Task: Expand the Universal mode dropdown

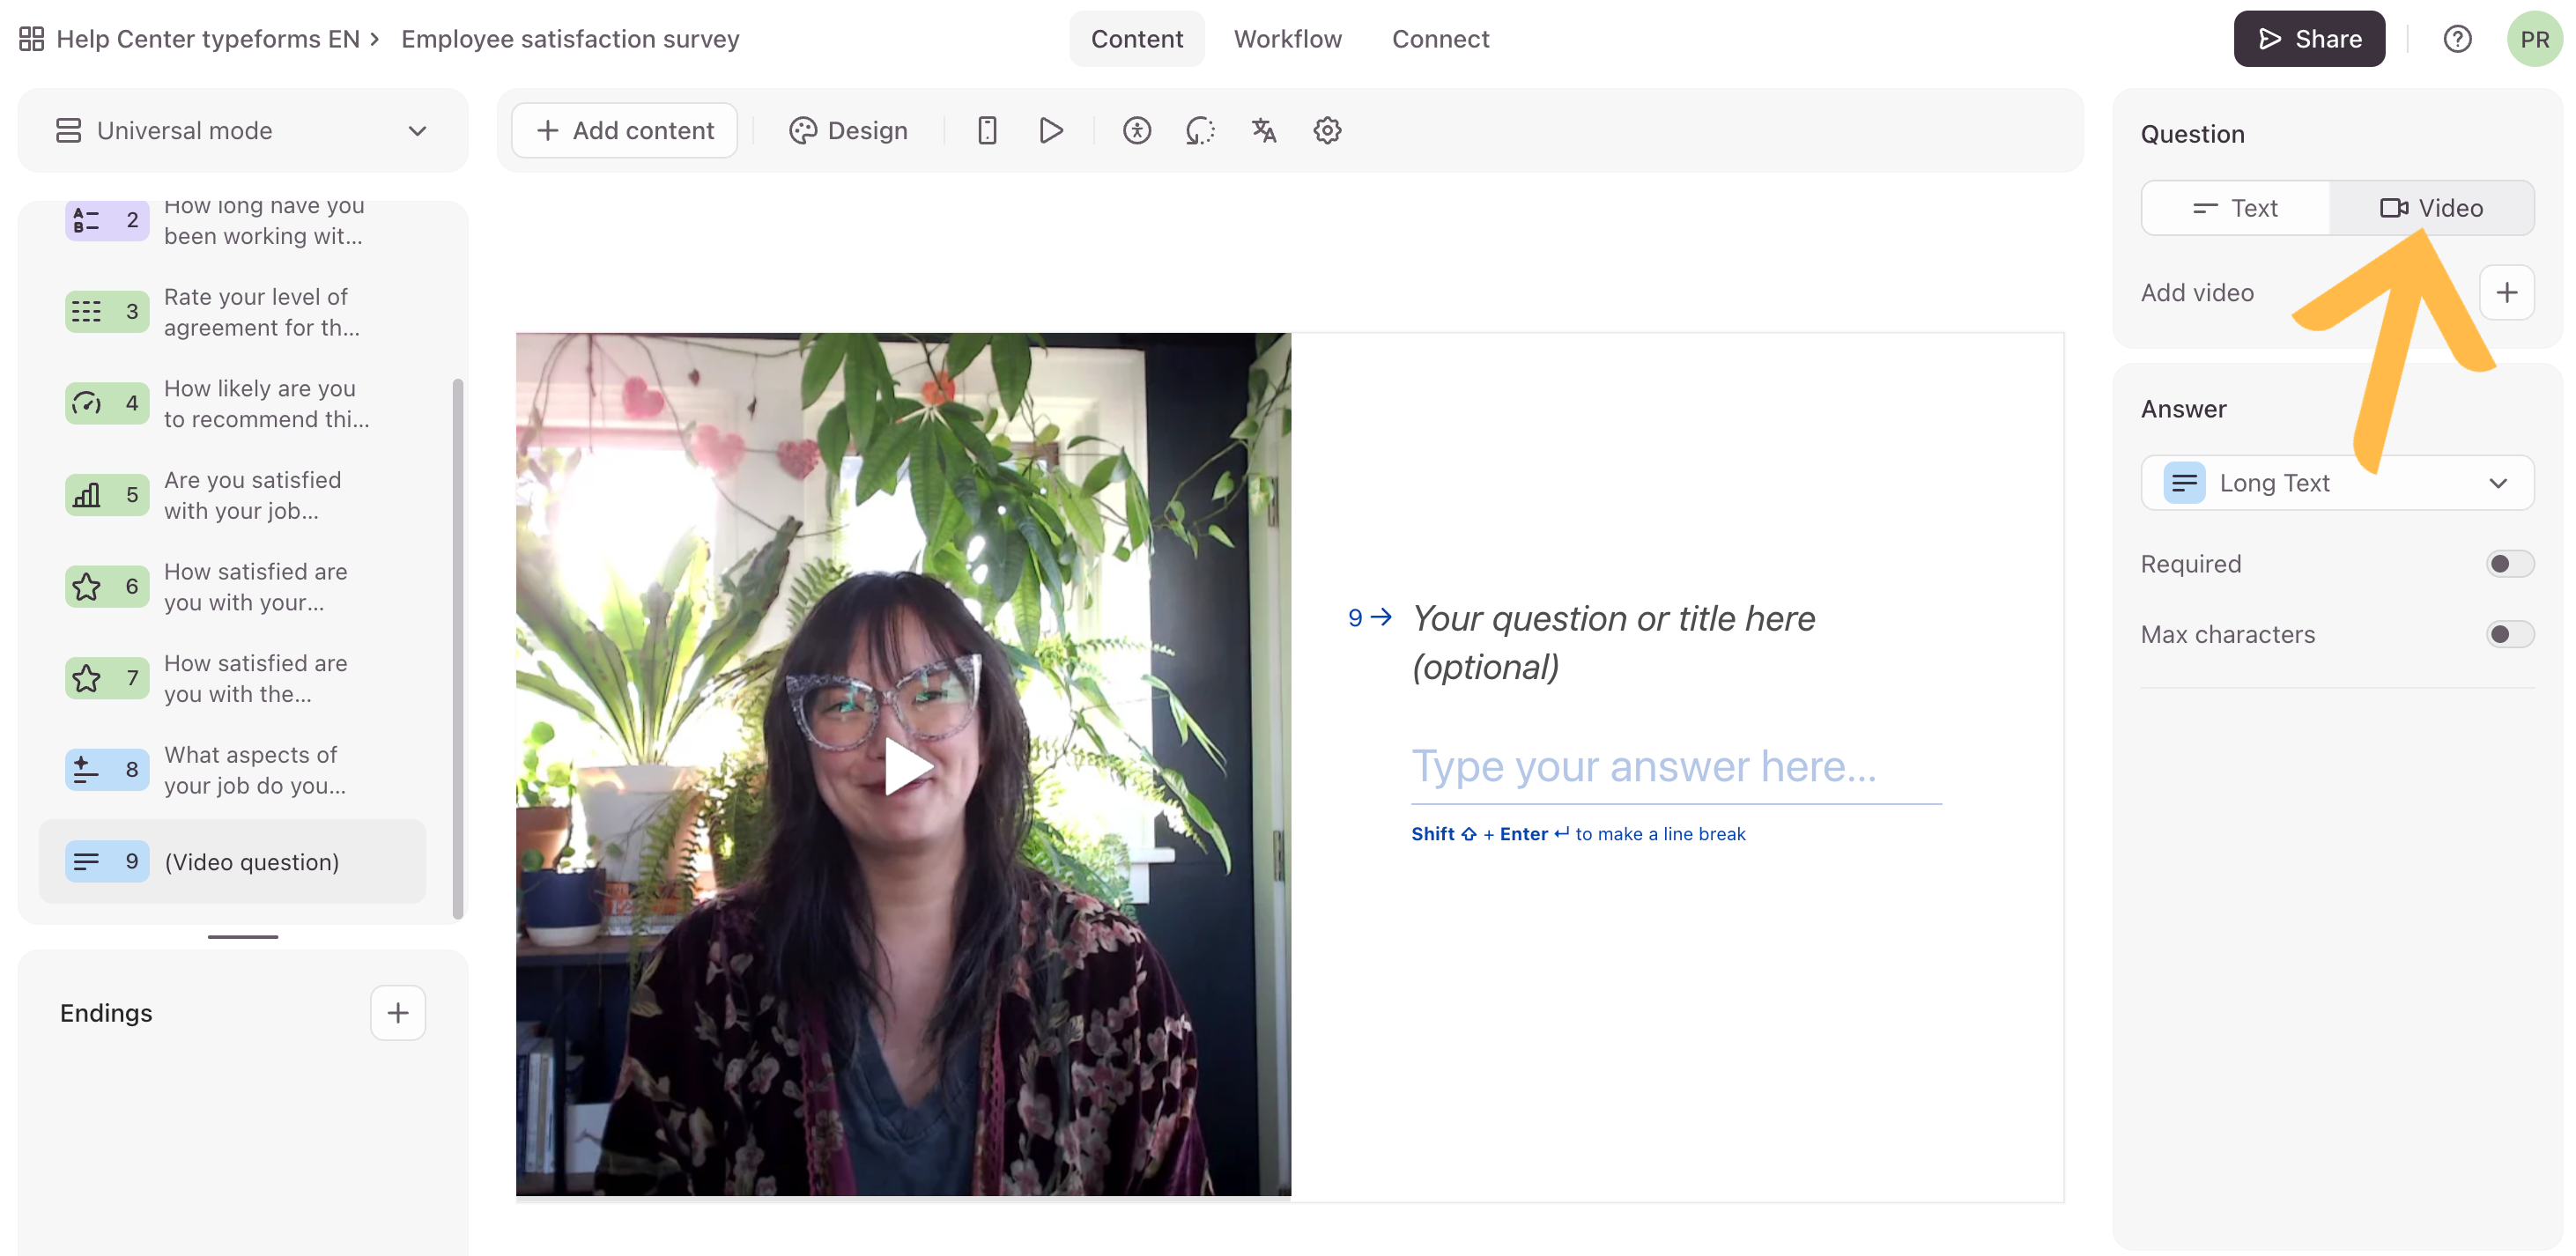Action: (243, 131)
